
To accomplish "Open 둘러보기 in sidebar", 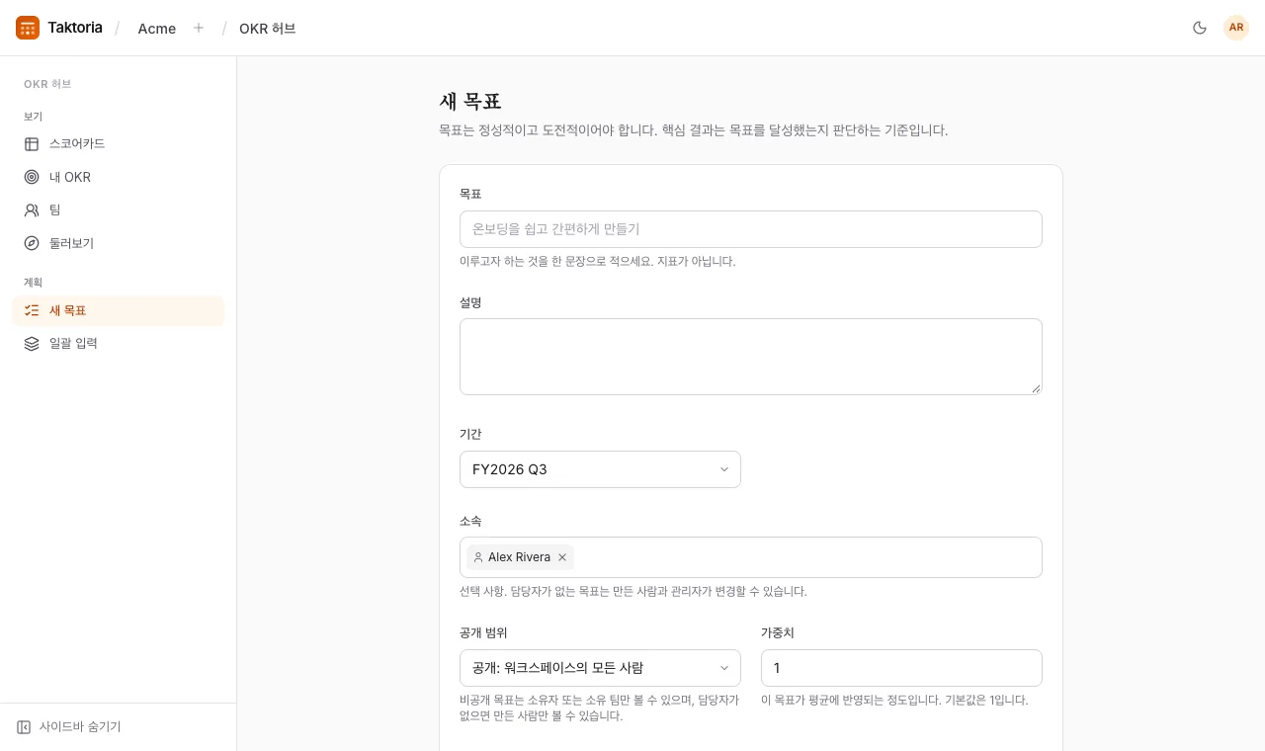I will [118, 244].
